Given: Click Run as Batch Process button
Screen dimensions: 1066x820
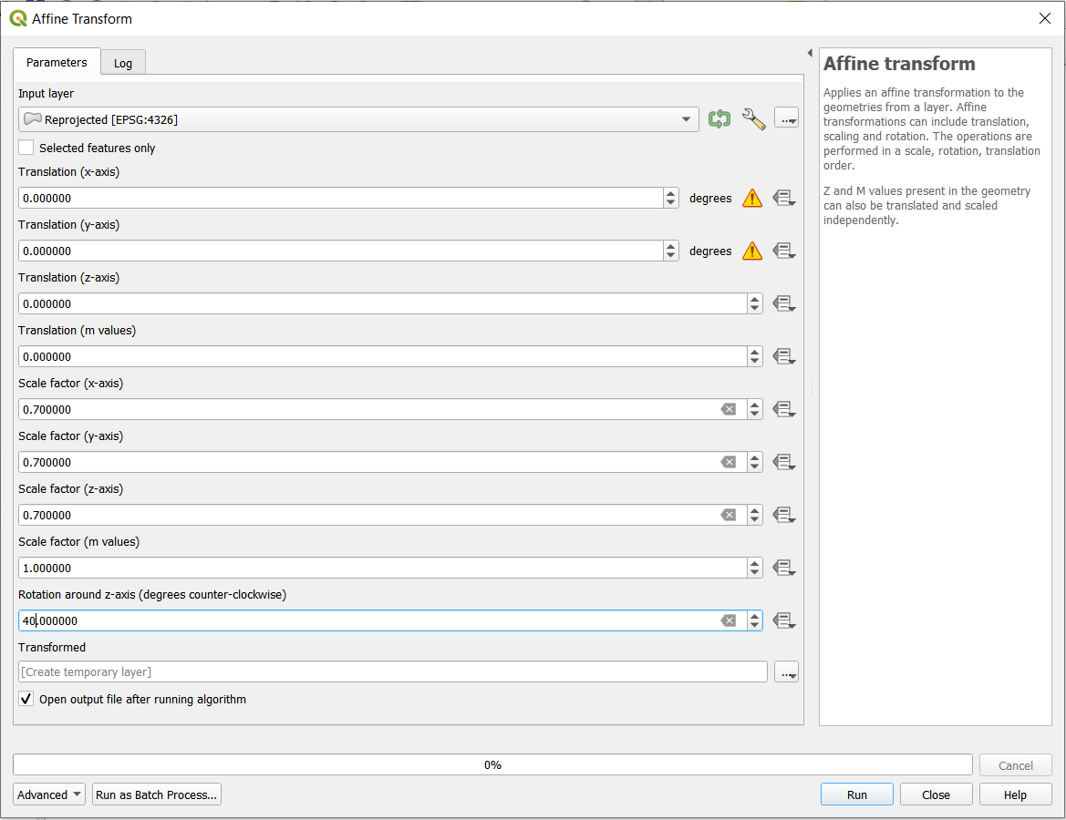Looking at the screenshot, I should [157, 794].
